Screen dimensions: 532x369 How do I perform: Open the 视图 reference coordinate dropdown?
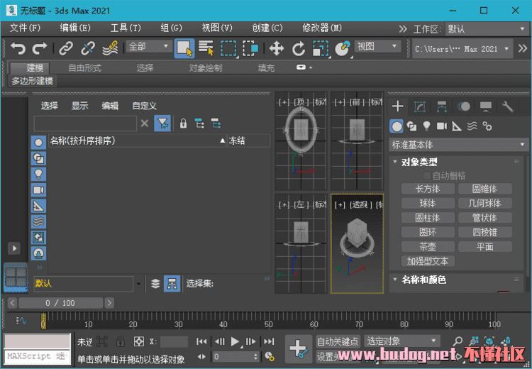tap(377, 46)
